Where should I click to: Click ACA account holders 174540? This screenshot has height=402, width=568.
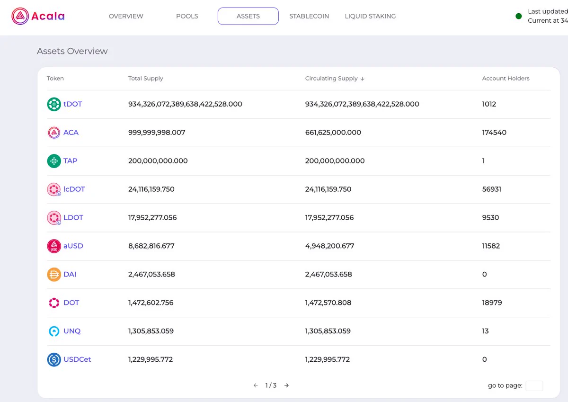click(494, 133)
